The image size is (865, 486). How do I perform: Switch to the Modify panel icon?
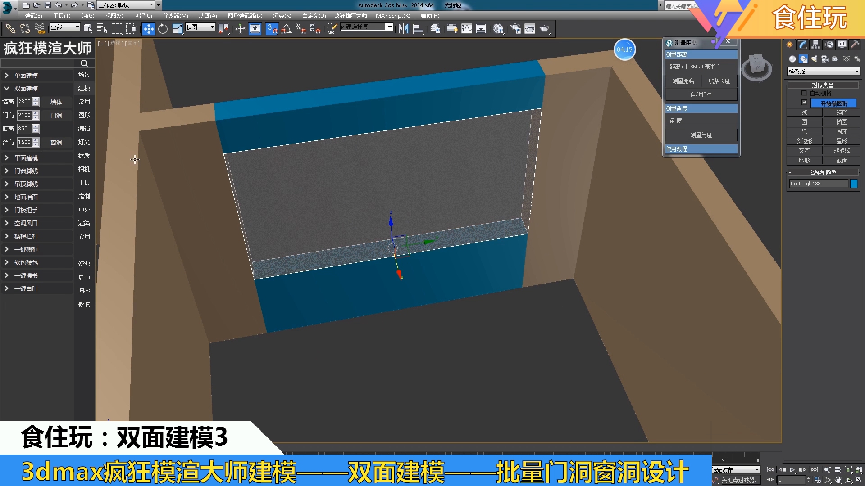803,44
